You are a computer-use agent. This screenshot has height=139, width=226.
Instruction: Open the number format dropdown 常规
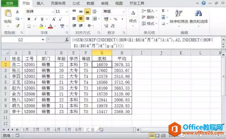click(124, 12)
